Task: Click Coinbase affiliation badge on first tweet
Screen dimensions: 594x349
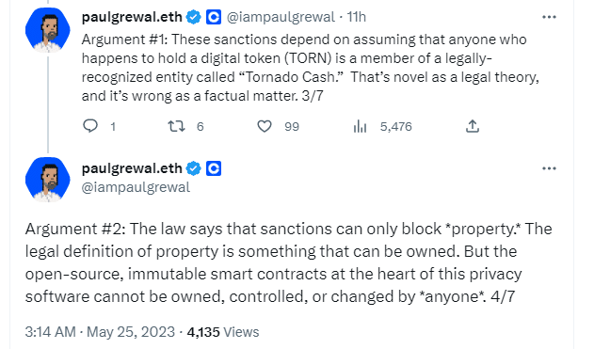Action: coord(214,17)
